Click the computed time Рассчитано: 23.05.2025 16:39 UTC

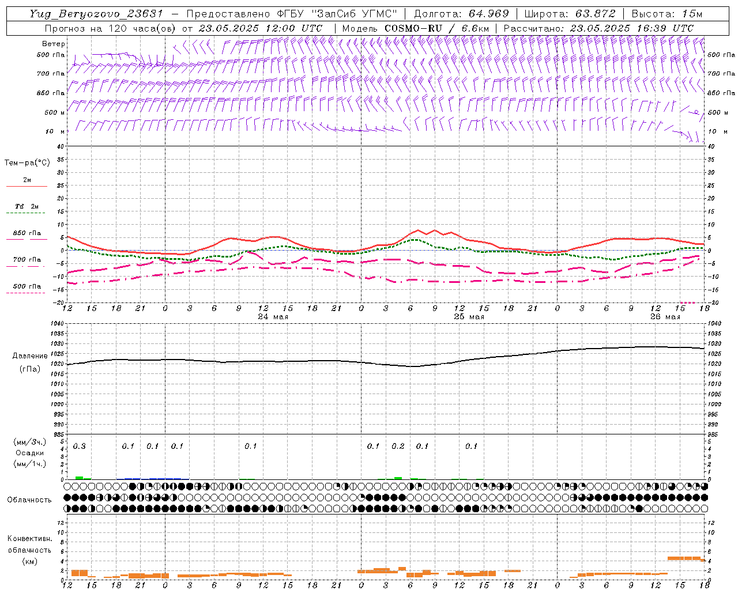click(x=599, y=28)
